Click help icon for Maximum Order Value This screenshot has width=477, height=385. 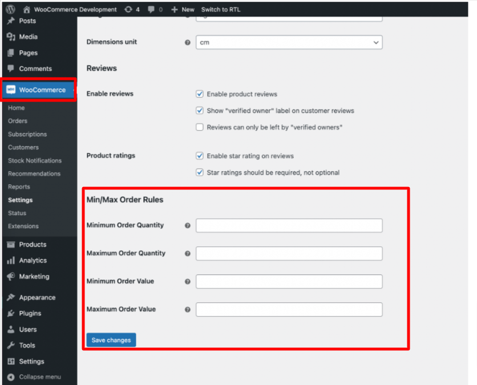(x=188, y=310)
